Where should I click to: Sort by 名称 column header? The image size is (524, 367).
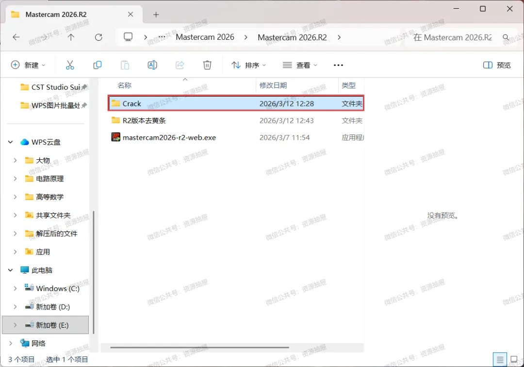point(124,85)
